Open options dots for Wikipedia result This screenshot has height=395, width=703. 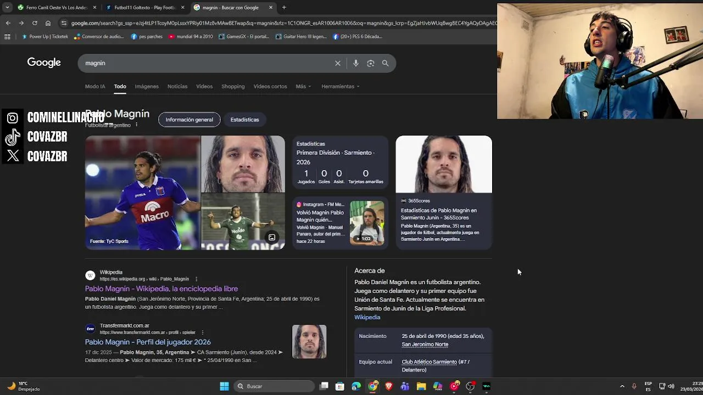pos(196,279)
